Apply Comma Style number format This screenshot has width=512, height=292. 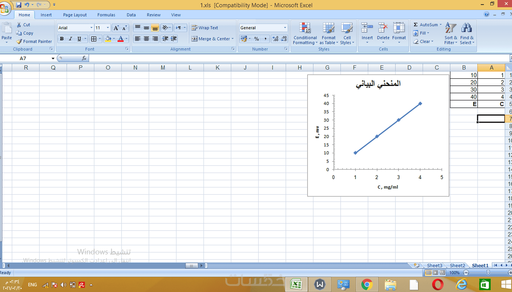265,39
